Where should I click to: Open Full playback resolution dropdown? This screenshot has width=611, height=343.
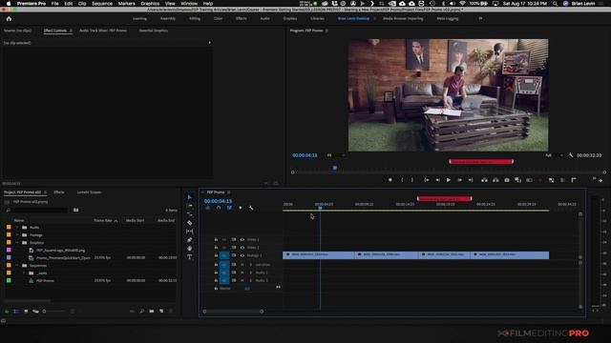tap(554, 155)
